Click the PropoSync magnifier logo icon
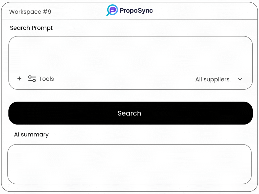259x194 pixels. (x=112, y=10)
